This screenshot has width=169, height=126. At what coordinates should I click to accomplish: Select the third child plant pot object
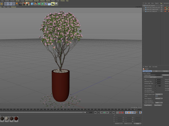tap(152, 11)
